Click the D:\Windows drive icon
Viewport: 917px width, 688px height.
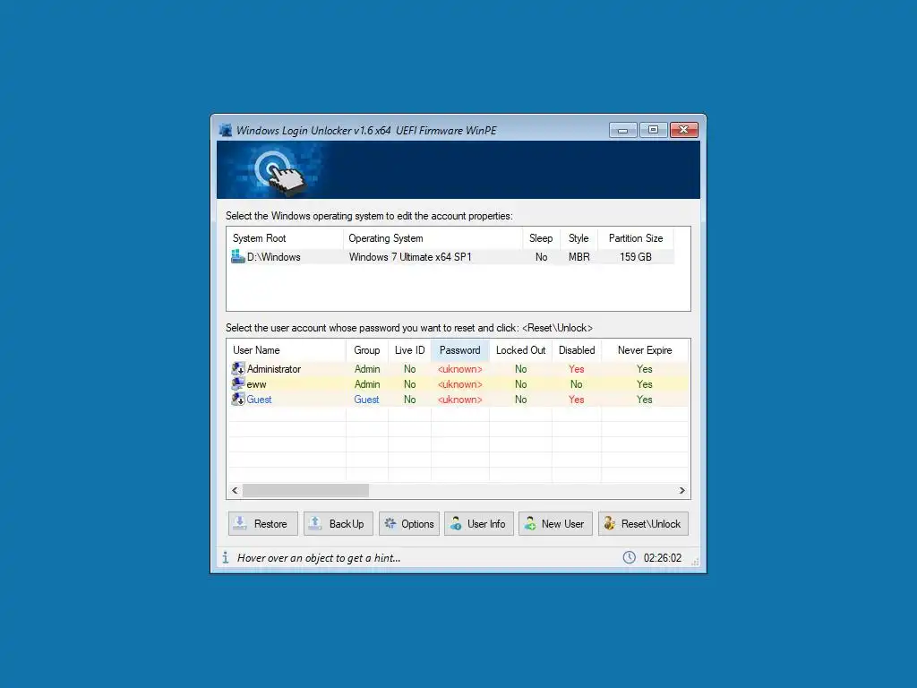click(238, 256)
